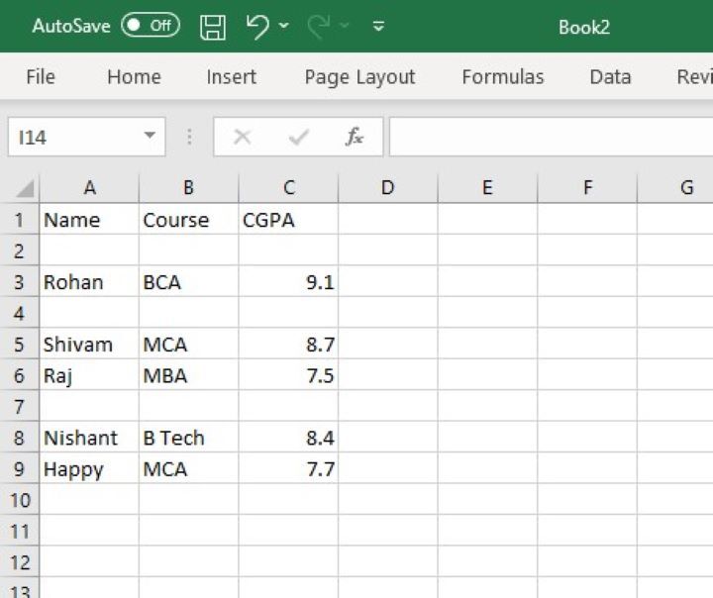Select column C header
This screenshot has width=713, height=598.
pyautogui.click(x=288, y=187)
